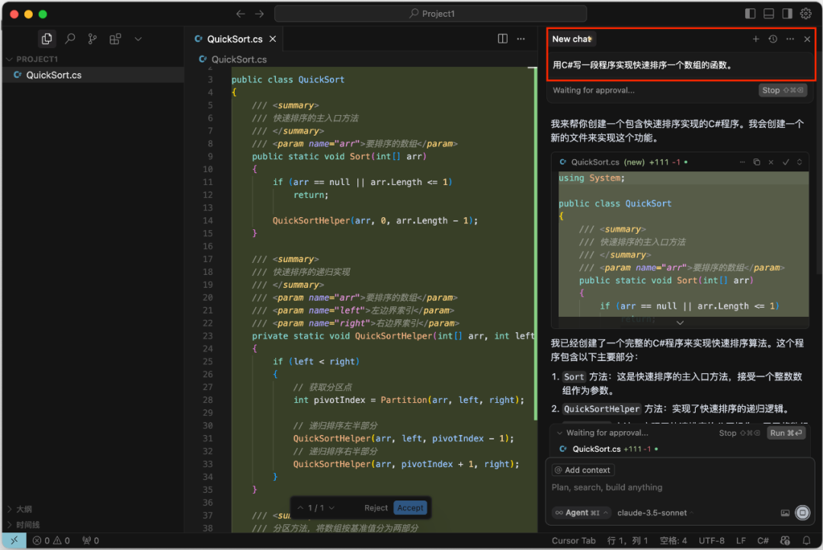Toggle the right AI pane layout button
The height and width of the screenshot is (550, 823).
tap(787, 14)
